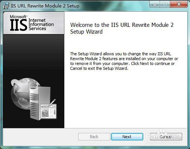Click the Next button to continue setup
This screenshot has width=190, height=149.
pyautogui.click(x=127, y=137)
